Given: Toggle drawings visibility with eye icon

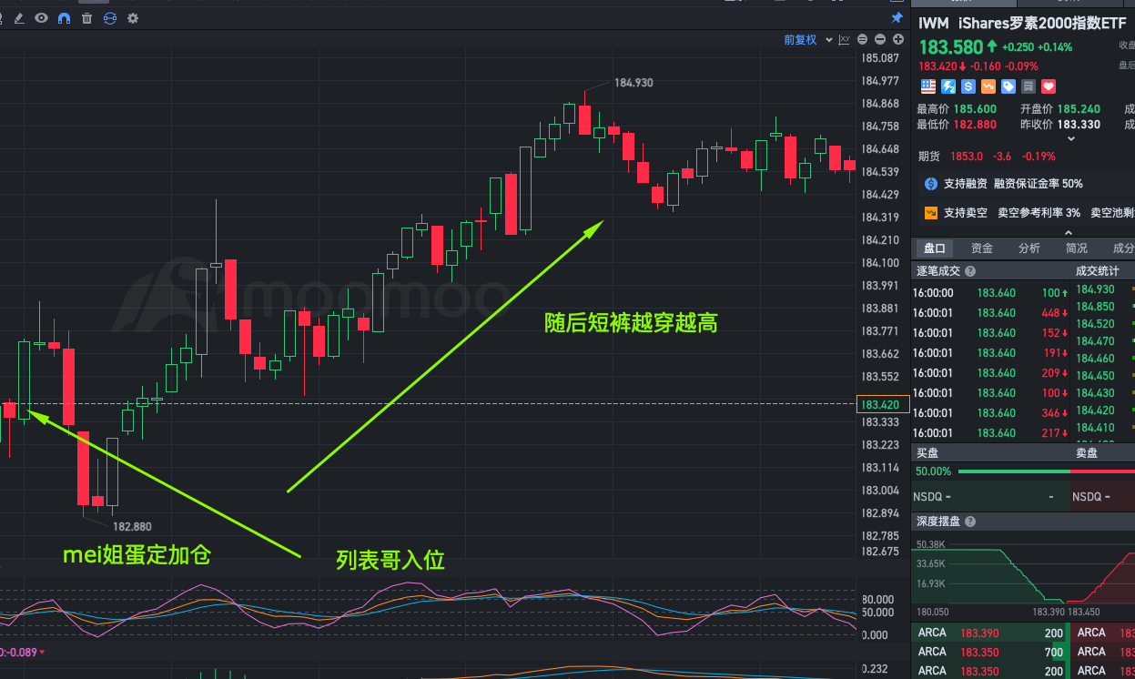Looking at the screenshot, I should (x=42, y=18).
